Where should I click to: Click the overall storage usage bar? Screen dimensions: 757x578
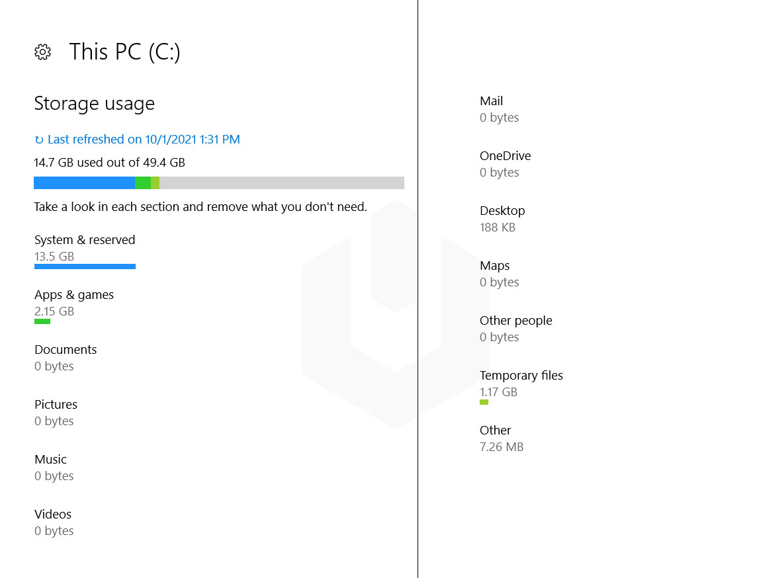(218, 183)
